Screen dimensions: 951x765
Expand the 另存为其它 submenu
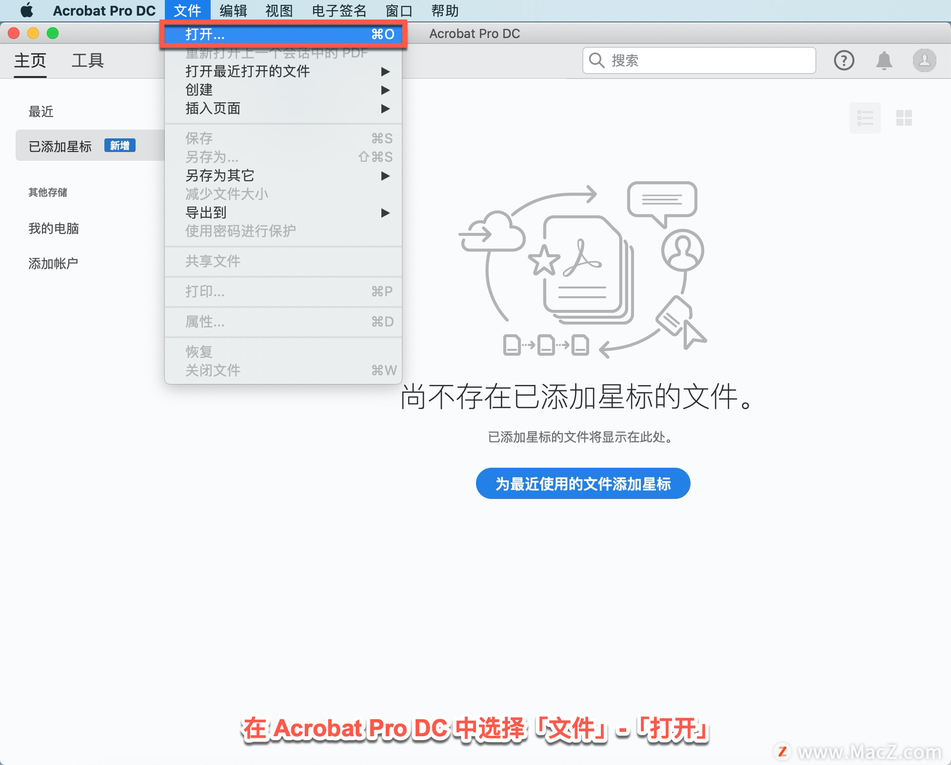click(283, 176)
